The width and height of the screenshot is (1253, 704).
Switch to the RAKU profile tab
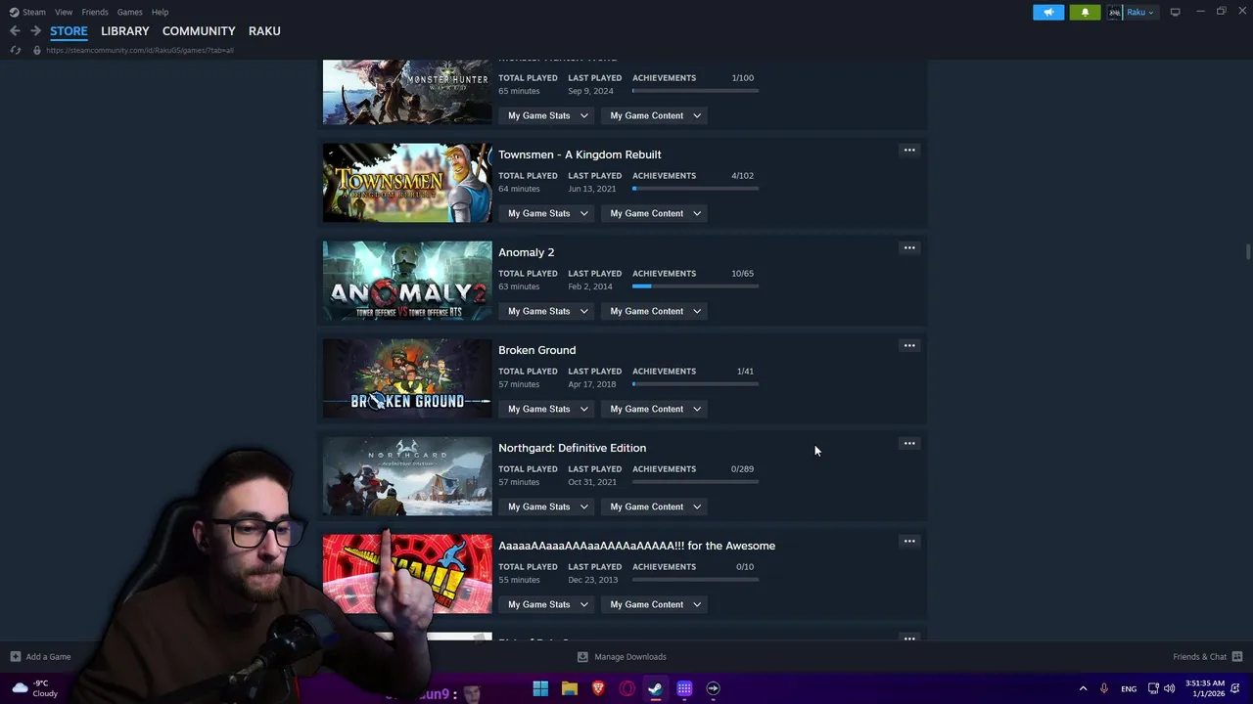click(264, 31)
